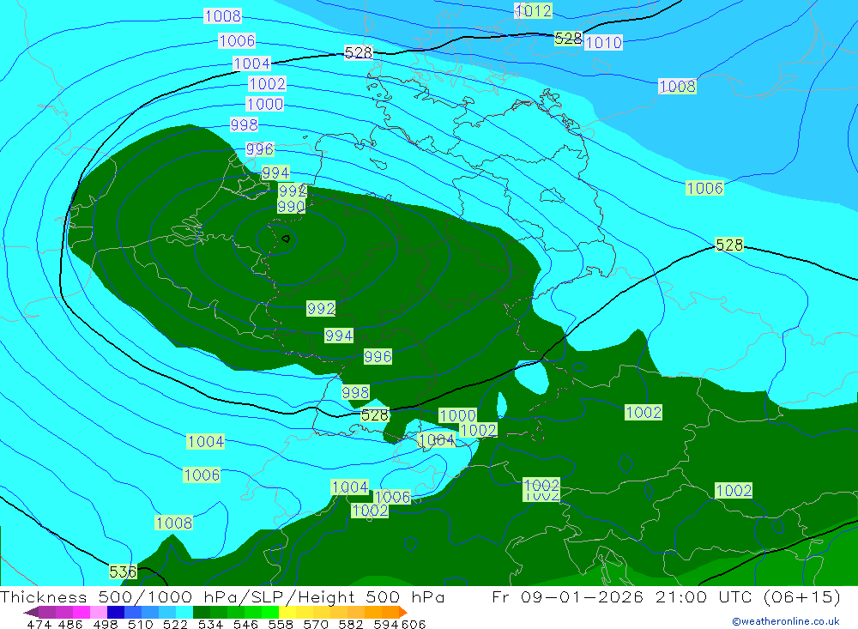Click the 558 legend value

281,625
